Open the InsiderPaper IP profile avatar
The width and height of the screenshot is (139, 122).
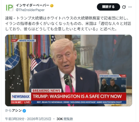tap(9, 8)
